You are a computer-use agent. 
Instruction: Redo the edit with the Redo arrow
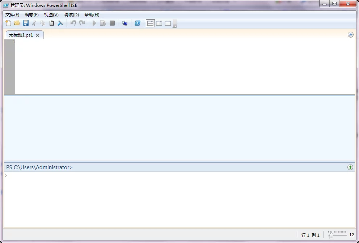(82, 23)
